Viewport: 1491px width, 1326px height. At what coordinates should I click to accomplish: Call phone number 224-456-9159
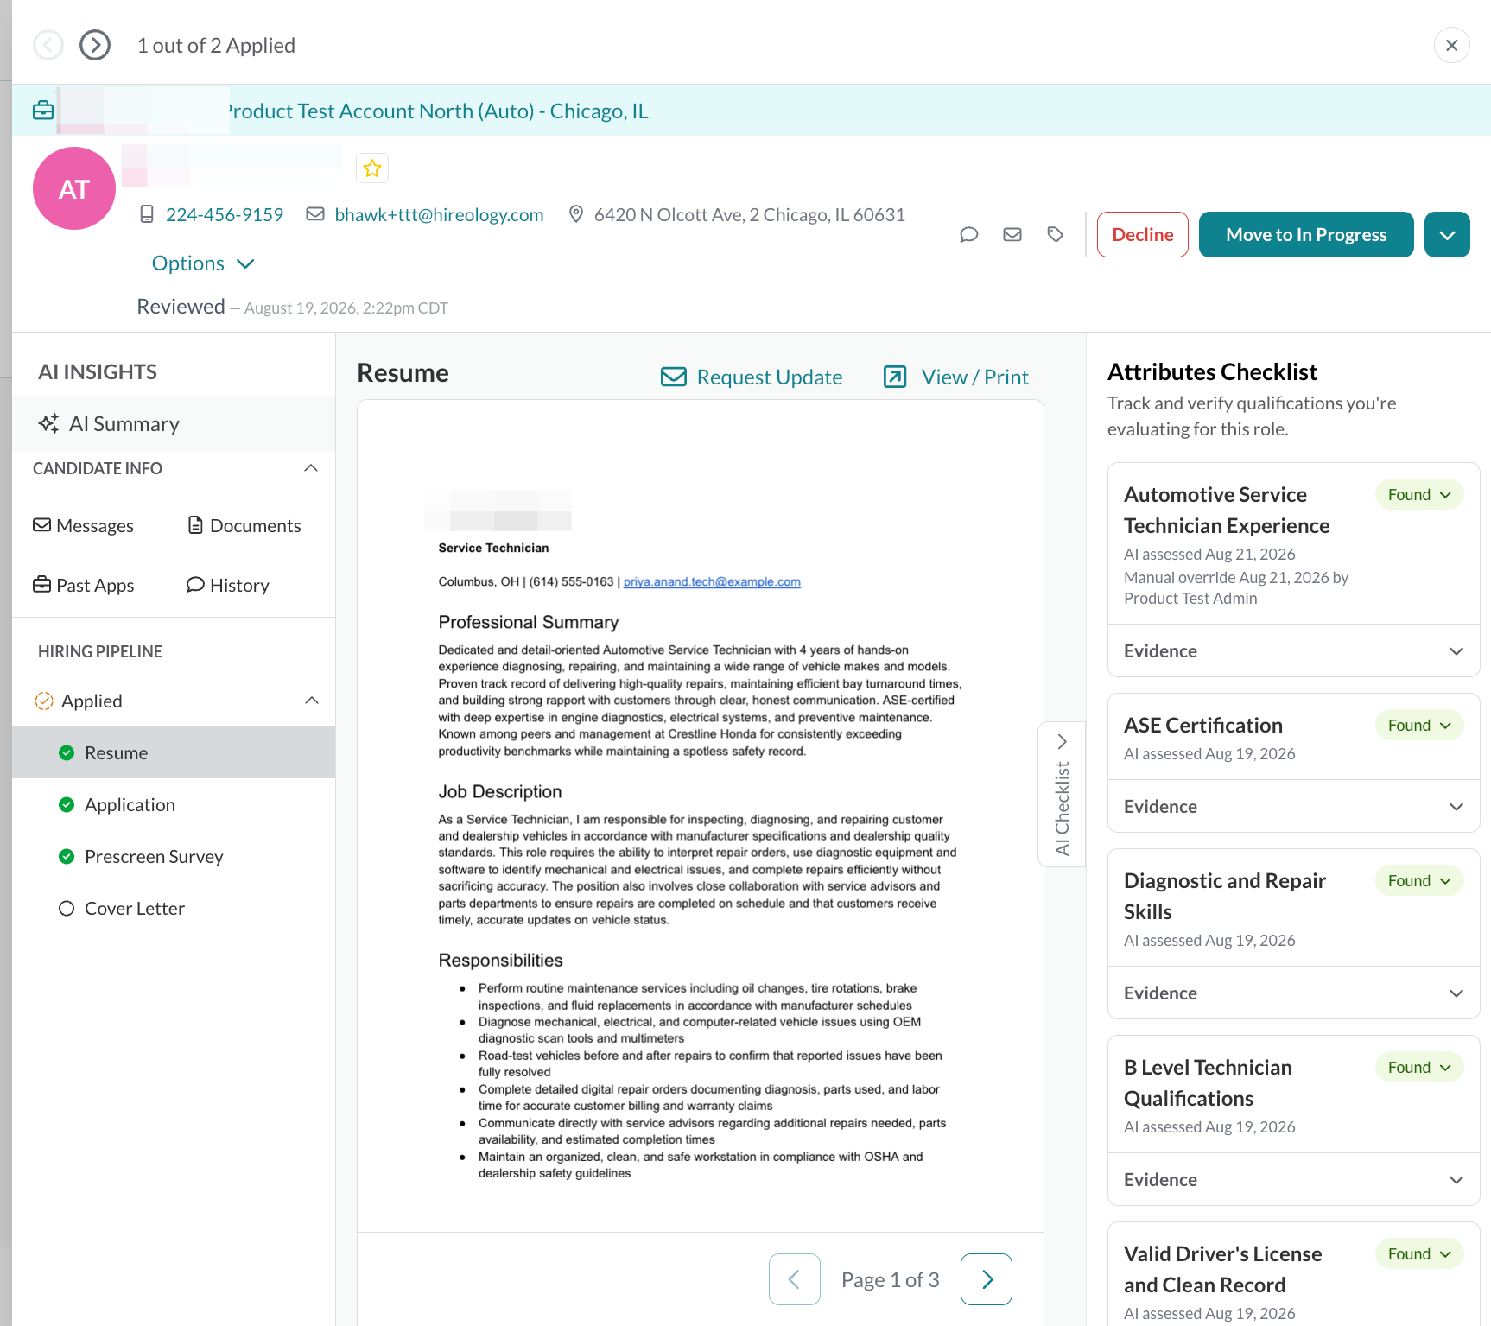[225, 214]
